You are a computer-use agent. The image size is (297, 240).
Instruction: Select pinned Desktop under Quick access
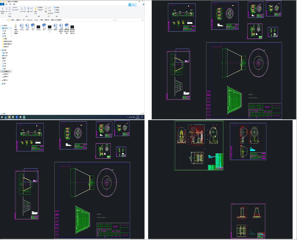(6, 28)
